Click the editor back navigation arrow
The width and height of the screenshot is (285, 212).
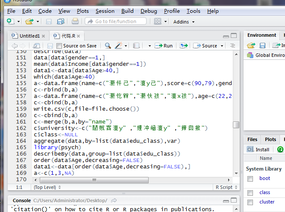click(x=15, y=46)
